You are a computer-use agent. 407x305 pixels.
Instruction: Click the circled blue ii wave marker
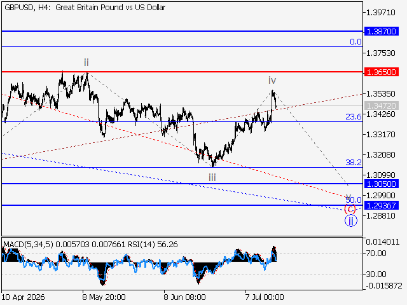(350, 221)
